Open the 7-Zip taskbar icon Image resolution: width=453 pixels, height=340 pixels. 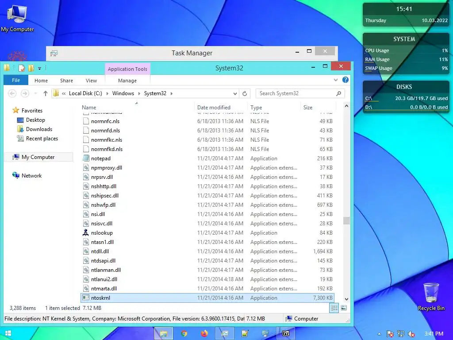(286, 334)
